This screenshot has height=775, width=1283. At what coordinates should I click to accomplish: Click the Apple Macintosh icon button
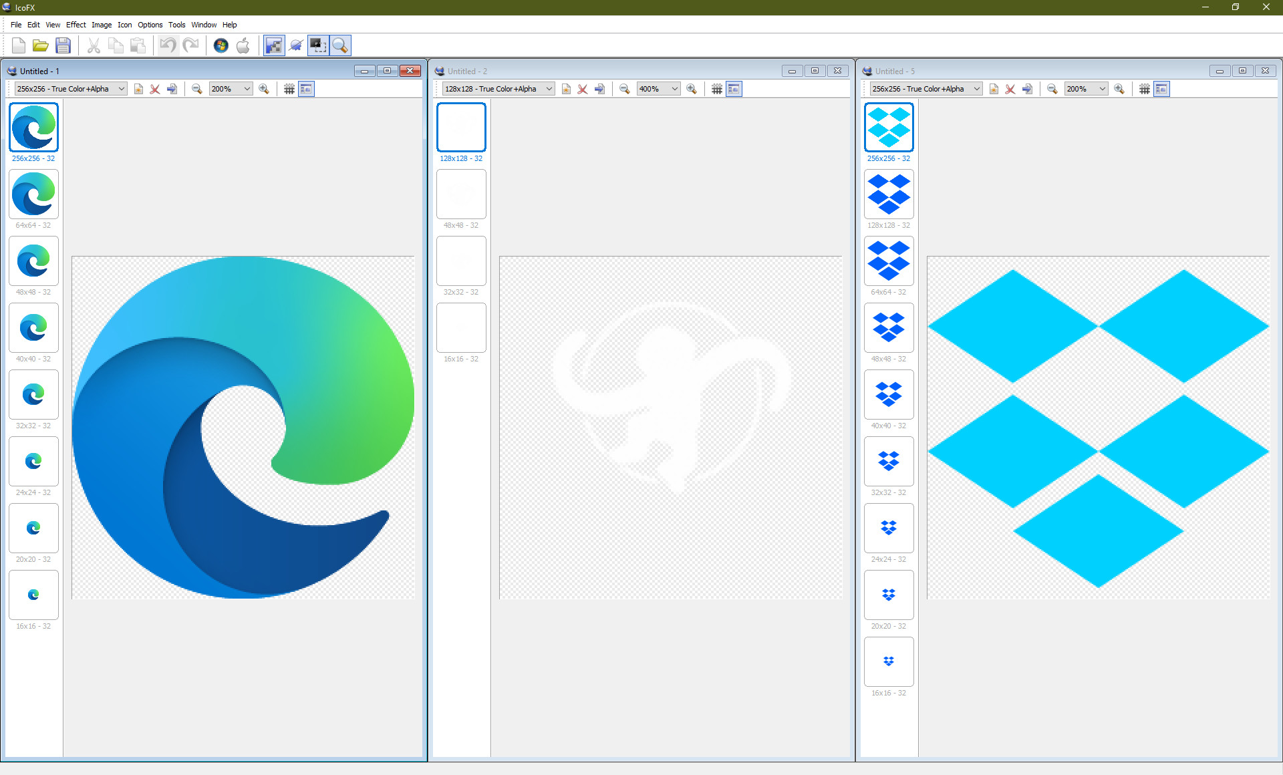click(x=243, y=45)
